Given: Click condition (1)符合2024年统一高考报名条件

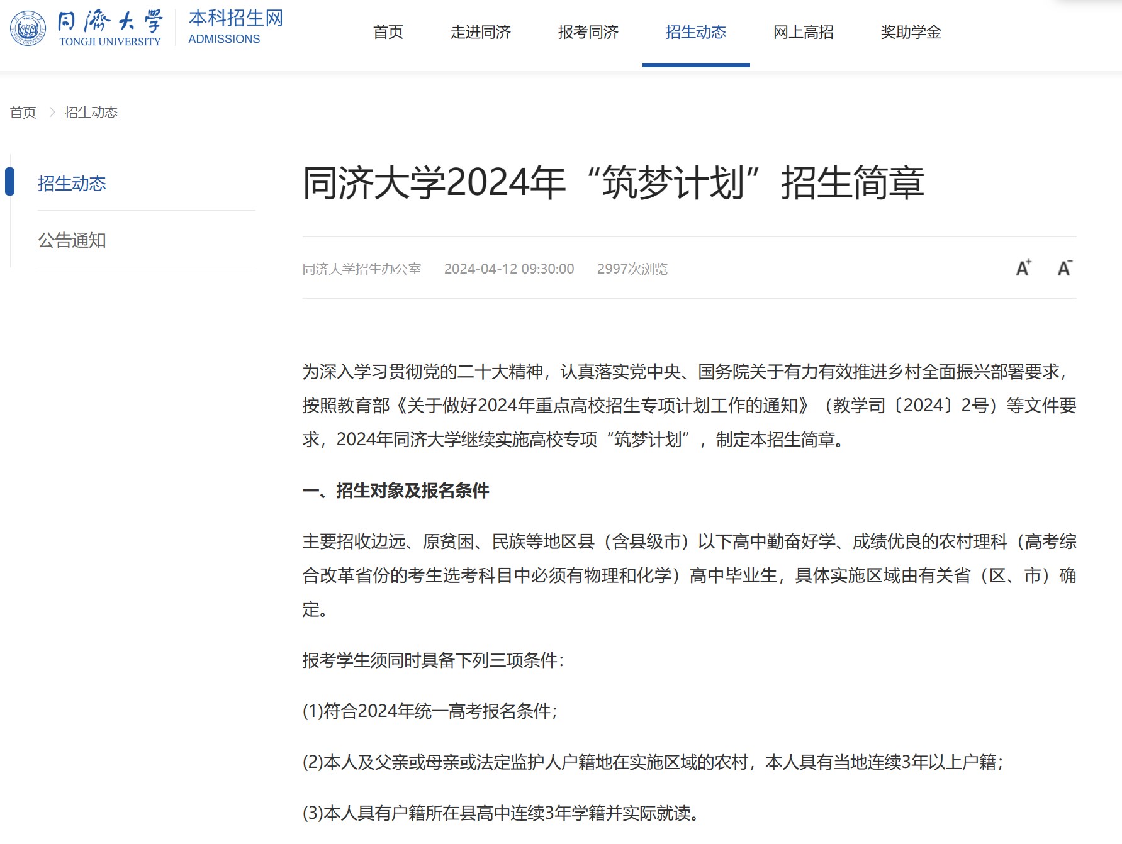Looking at the screenshot, I should click(x=430, y=711).
